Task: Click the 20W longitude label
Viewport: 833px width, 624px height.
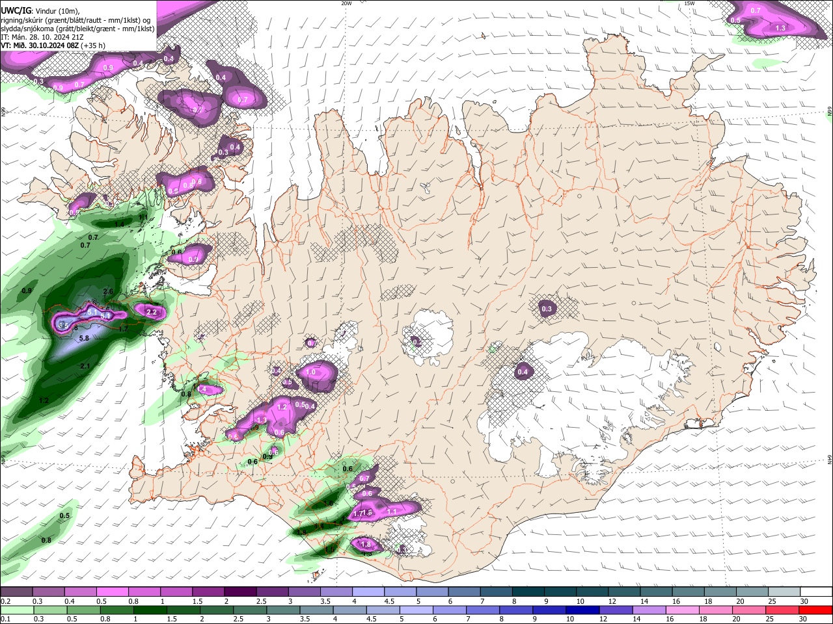Action: pos(346,3)
